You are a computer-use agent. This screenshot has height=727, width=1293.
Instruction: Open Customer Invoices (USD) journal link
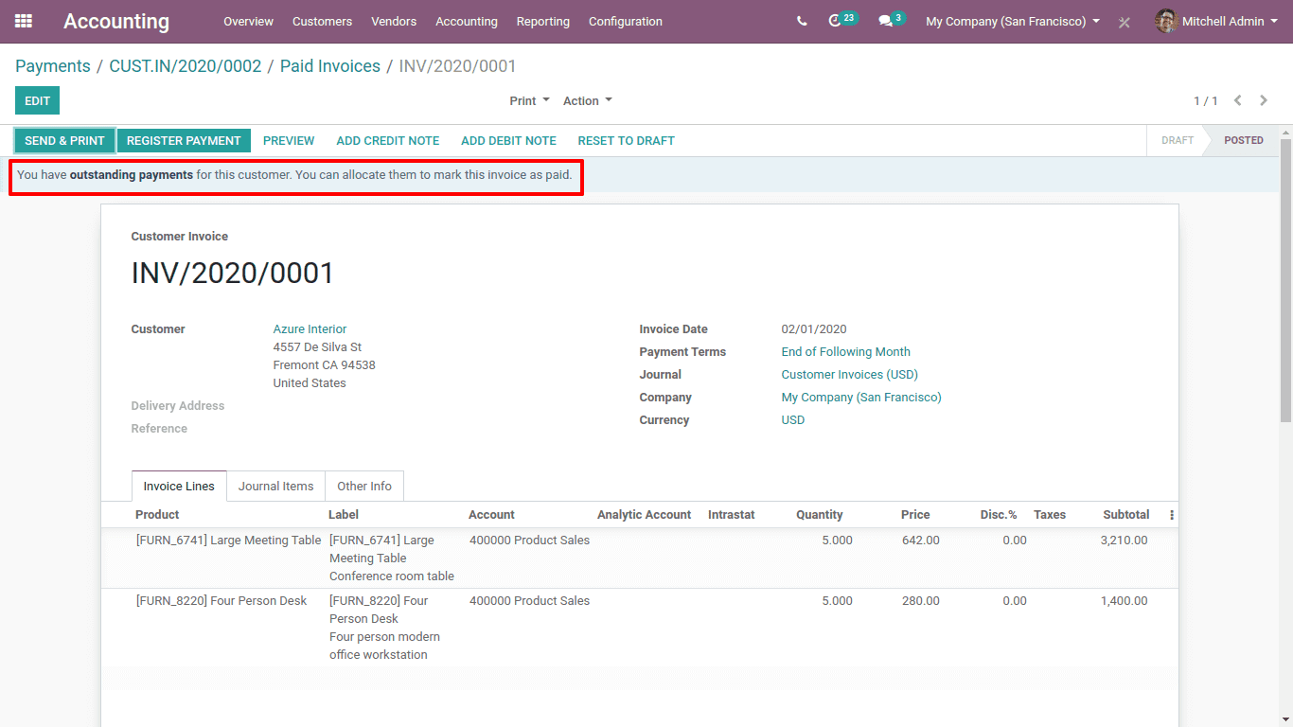850,375
